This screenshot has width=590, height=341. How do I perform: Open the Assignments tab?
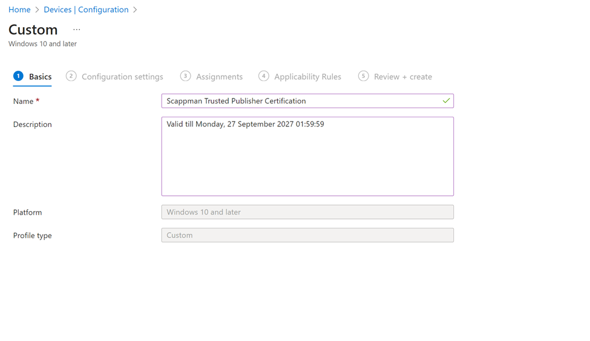click(x=219, y=77)
